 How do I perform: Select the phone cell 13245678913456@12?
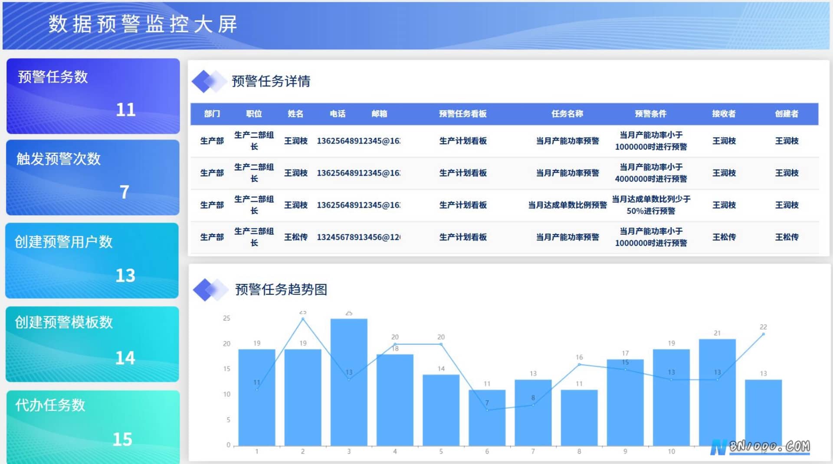pos(359,237)
